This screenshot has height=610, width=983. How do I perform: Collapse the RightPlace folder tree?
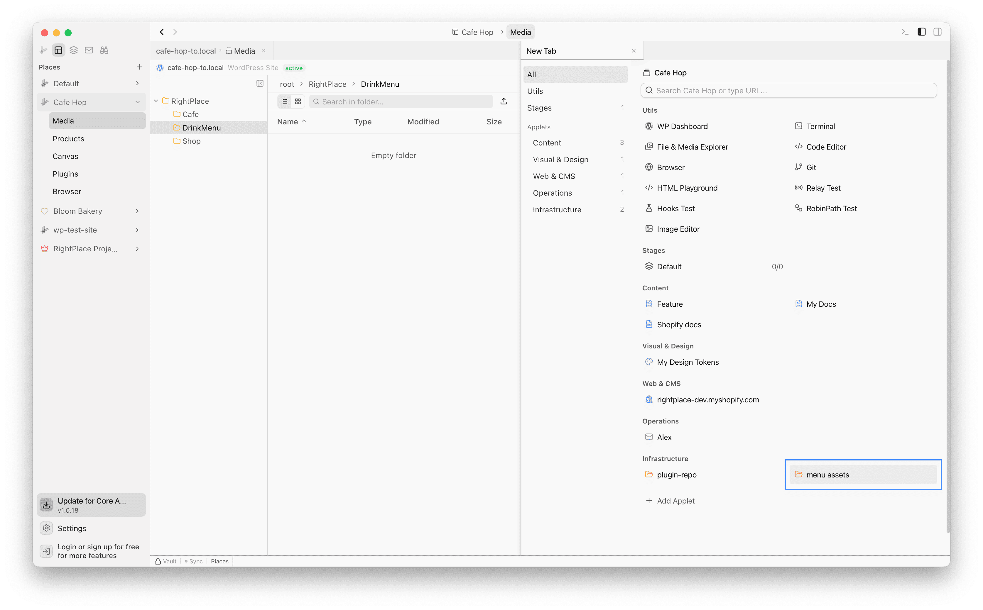click(156, 101)
